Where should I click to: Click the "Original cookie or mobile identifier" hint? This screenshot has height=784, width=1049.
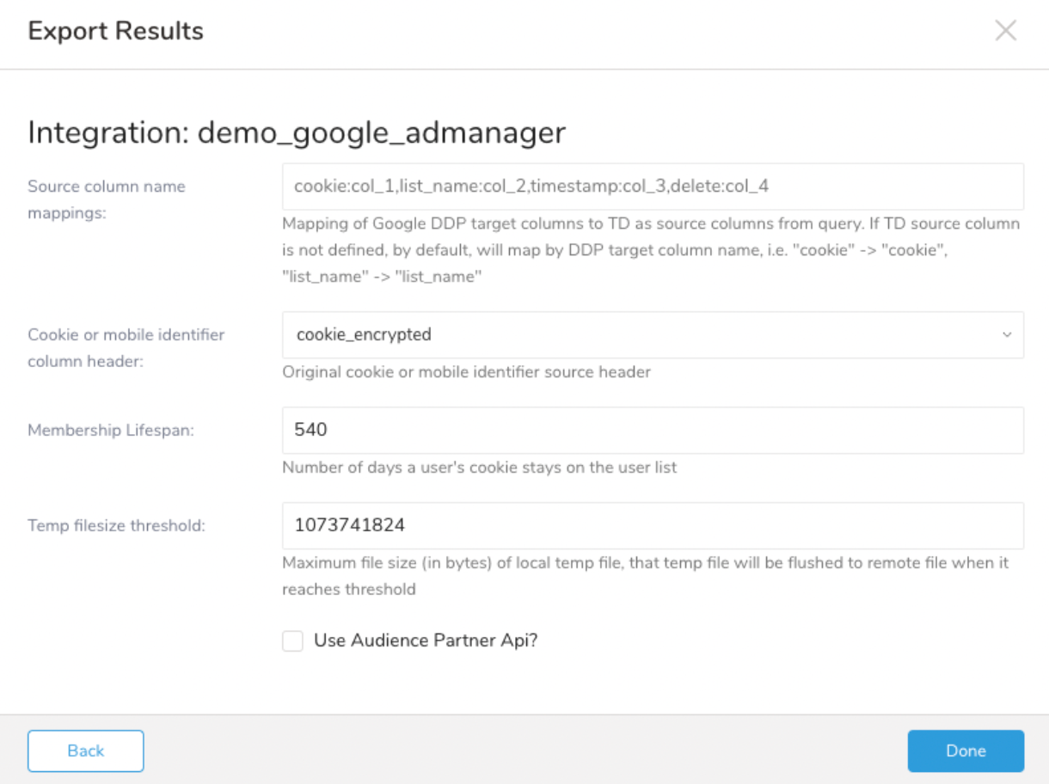pos(466,372)
